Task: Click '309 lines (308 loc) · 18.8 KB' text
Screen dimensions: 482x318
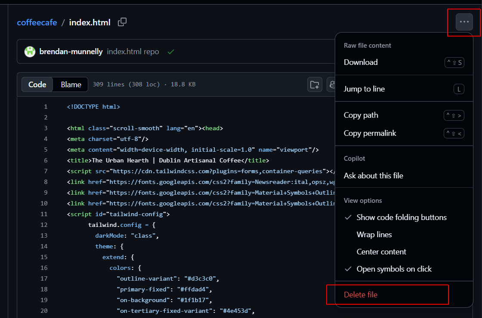Action: click(144, 84)
